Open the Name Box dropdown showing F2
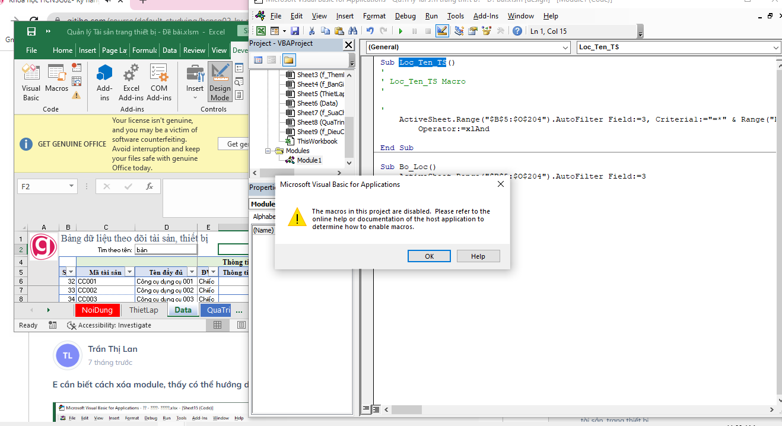 pyautogui.click(x=71, y=186)
